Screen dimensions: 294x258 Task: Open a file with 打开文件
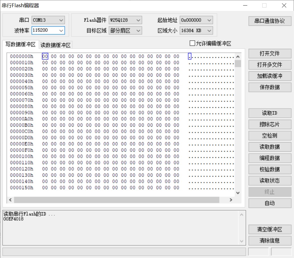tap(270, 53)
